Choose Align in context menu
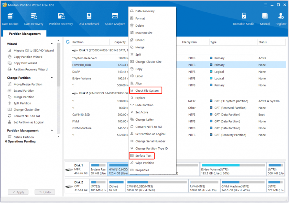 [152, 83]
